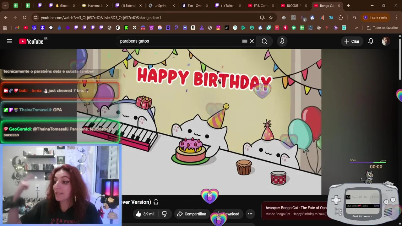Open the Amazon bookmark
The height and width of the screenshot is (226, 402).
point(193,28)
